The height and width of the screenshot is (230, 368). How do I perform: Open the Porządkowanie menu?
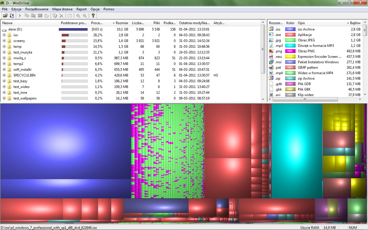(x=37, y=9)
